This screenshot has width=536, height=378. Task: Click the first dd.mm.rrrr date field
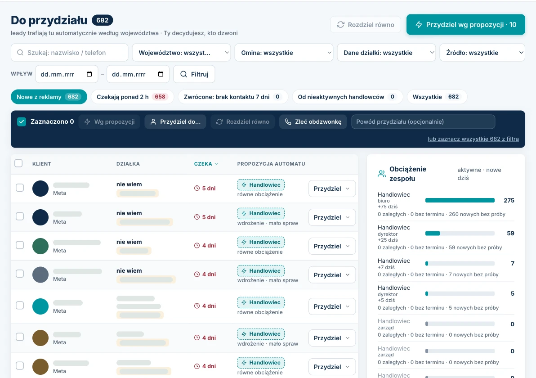pyautogui.click(x=67, y=74)
